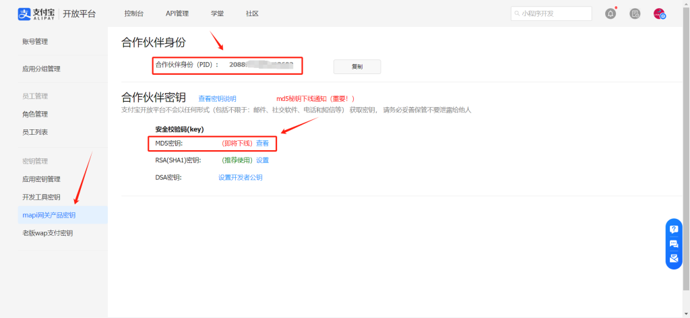
Task: Click the 合作伙伴身份 (PID) label
Action: coord(187,64)
